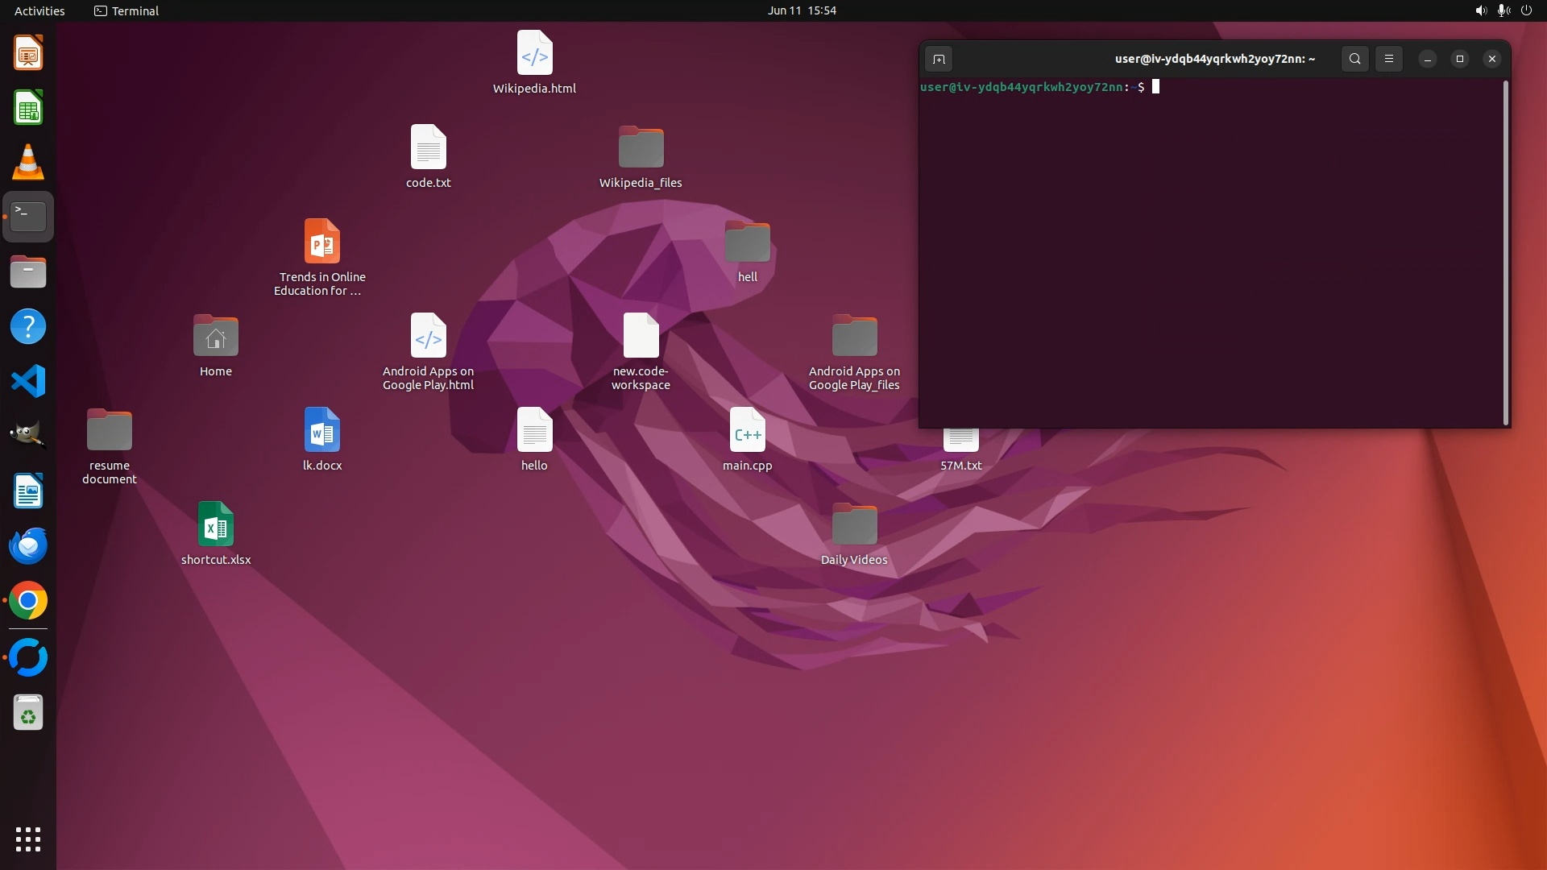Click the volume icon in system tray
This screenshot has width=1547, height=870.
(1481, 10)
